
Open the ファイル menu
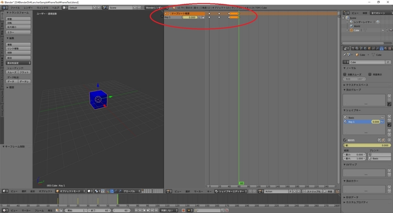(15, 8)
